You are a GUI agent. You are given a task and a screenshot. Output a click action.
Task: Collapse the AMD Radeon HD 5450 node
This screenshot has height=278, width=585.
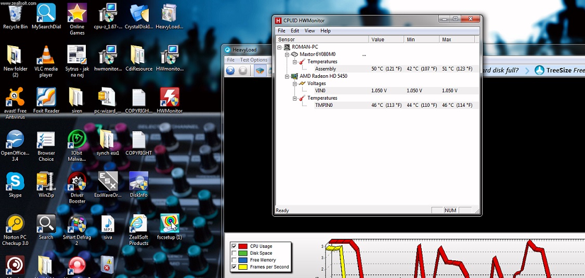click(287, 76)
